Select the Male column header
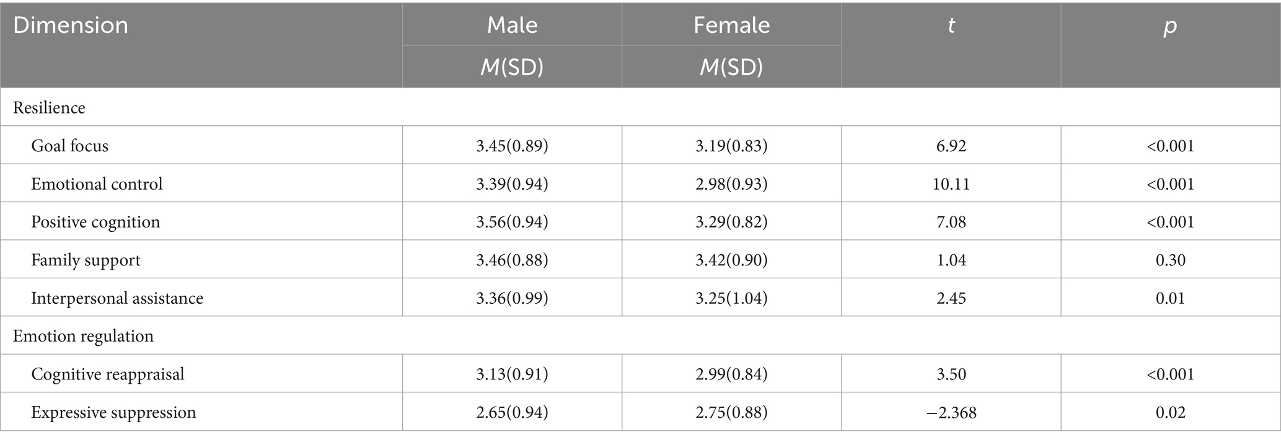Screen dimensions: 1281x442 point(512,25)
